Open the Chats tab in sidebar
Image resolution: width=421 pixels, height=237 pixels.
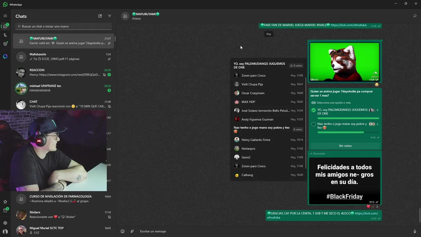[x=5, y=26]
